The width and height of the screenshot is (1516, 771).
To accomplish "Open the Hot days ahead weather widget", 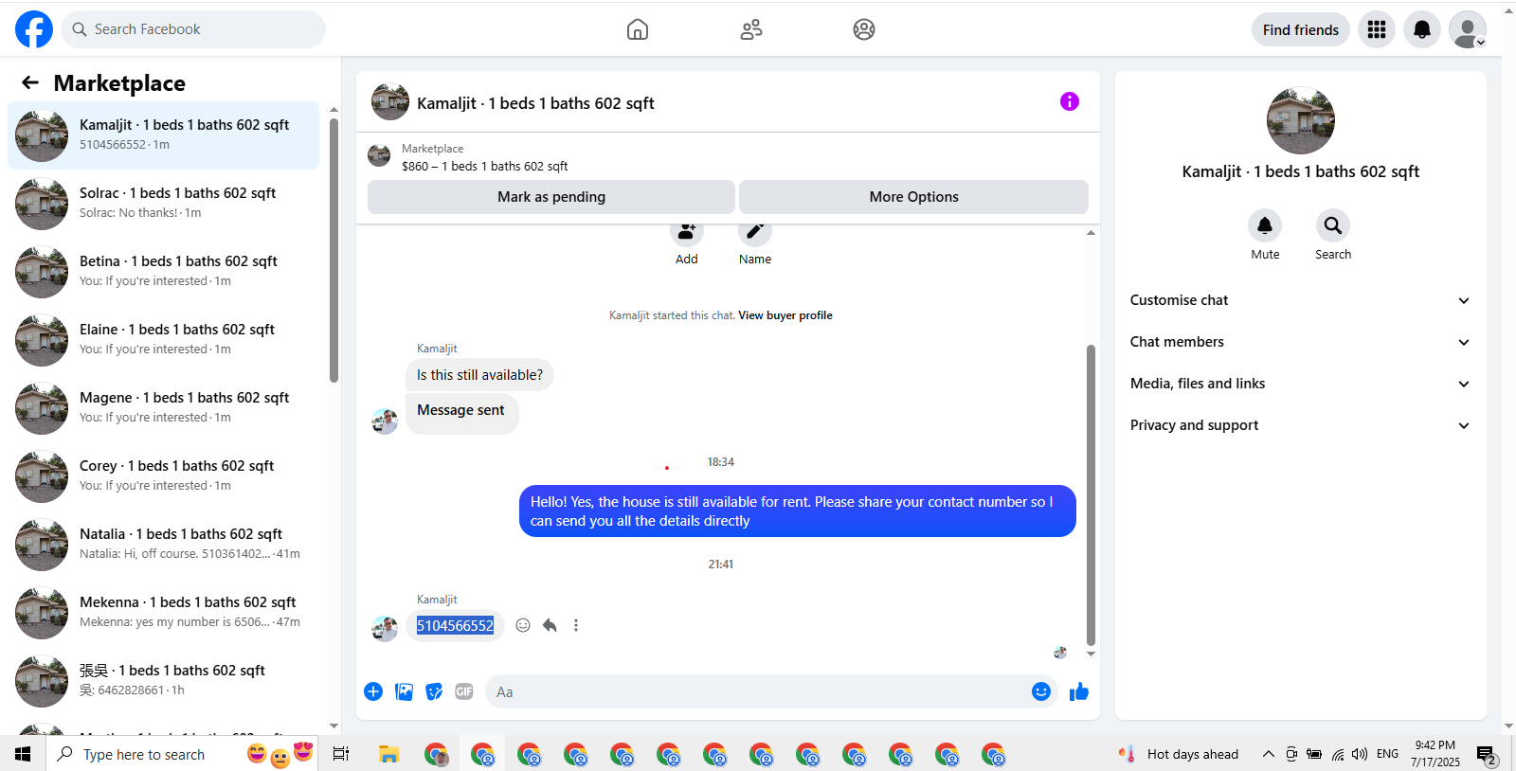I will click(x=1180, y=754).
